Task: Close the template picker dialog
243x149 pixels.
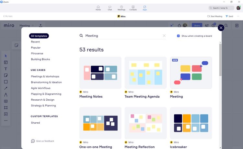Action: [x=221, y=28]
